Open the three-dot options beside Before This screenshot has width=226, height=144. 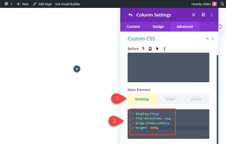coord(165,49)
